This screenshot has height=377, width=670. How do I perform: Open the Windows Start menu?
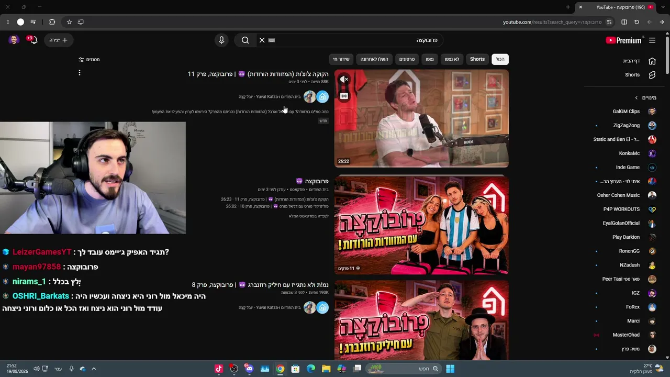(x=450, y=369)
